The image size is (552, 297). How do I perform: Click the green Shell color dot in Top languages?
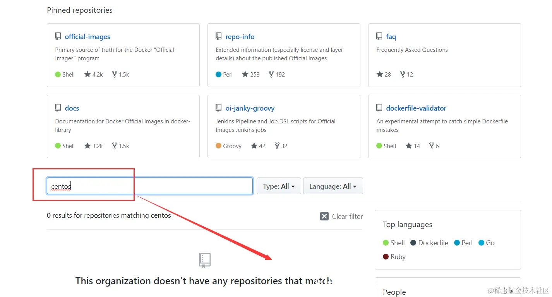386,243
